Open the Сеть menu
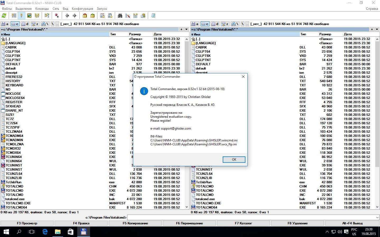The height and width of the screenshot is (237, 380). (x=56, y=8)
